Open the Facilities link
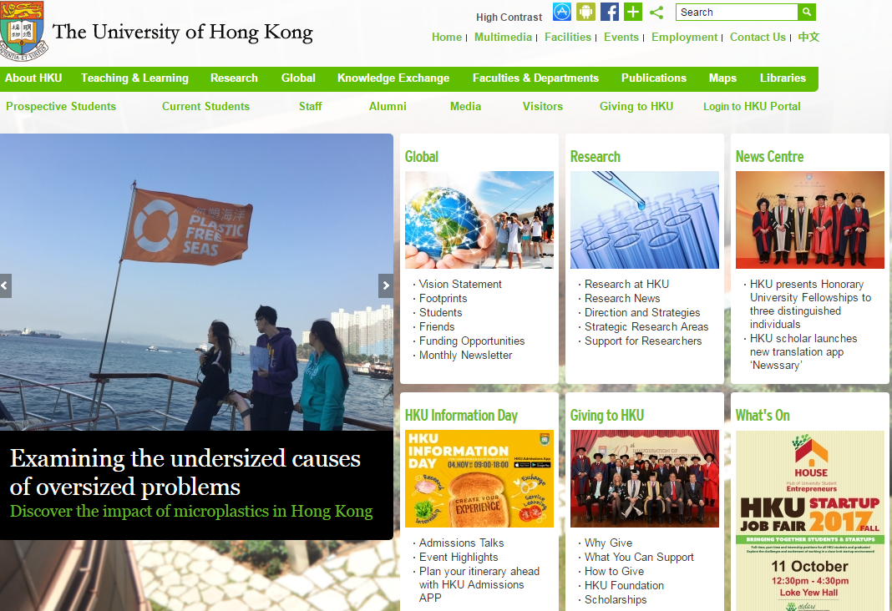892x611 pixels. [568, 37]
